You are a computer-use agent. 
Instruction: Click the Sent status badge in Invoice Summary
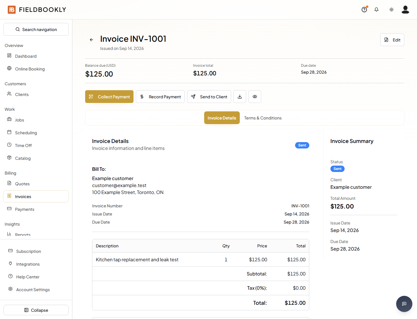pyautogui.click(x=337, y=169)
